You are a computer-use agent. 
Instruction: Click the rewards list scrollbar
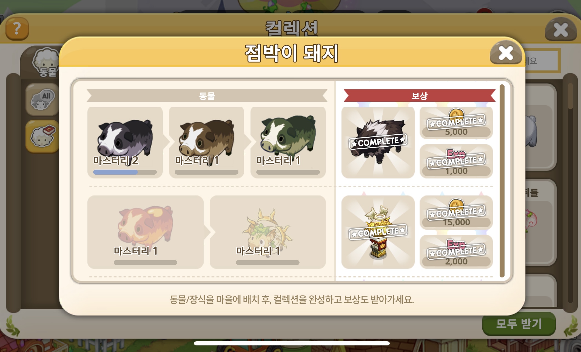(502, 181)
